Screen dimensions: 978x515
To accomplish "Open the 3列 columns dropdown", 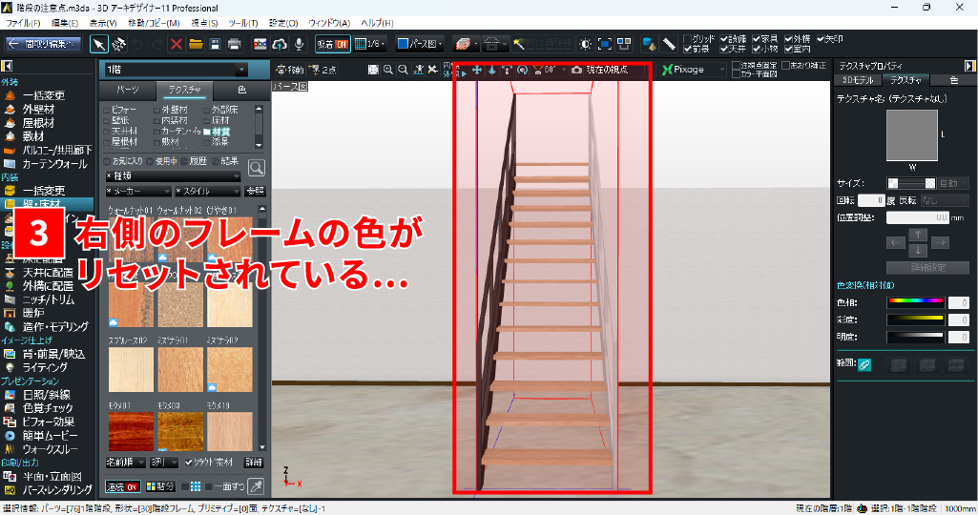I will (164, 463).
